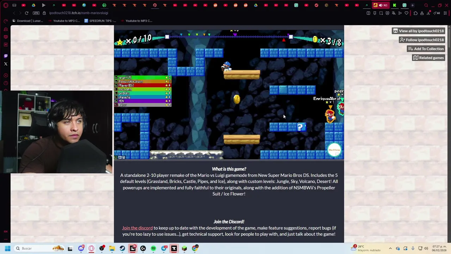Click the send/play arrow toolbar icon
Viewport: 451px width, 254px height.
400,13
